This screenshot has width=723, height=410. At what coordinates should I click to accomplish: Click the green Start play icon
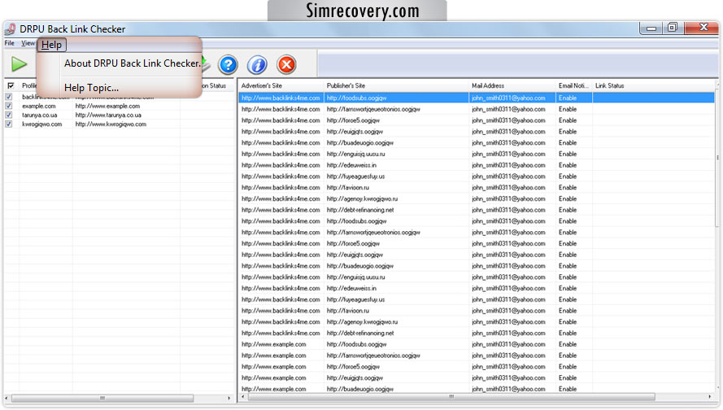20,63
